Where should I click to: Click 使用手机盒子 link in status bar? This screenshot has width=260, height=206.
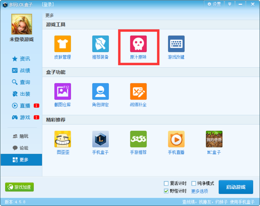tap(242, 202)
